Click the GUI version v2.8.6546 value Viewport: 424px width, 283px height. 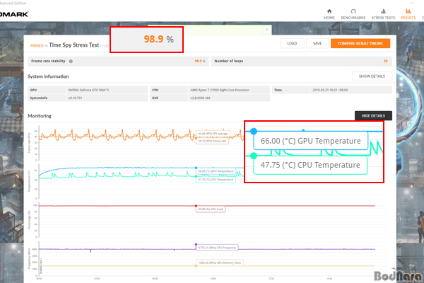200,98
